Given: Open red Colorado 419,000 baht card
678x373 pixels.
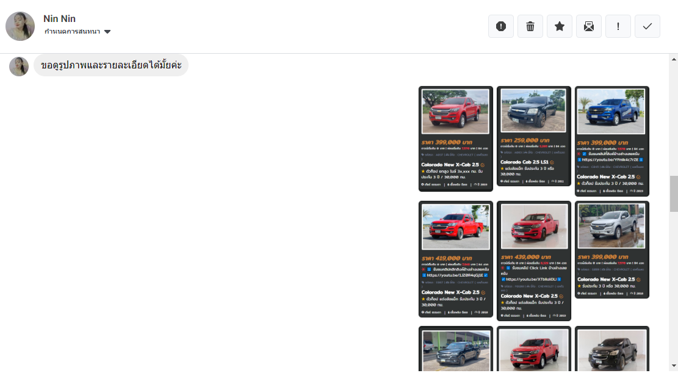Looking at the screenshot, I should pos(456,259).
